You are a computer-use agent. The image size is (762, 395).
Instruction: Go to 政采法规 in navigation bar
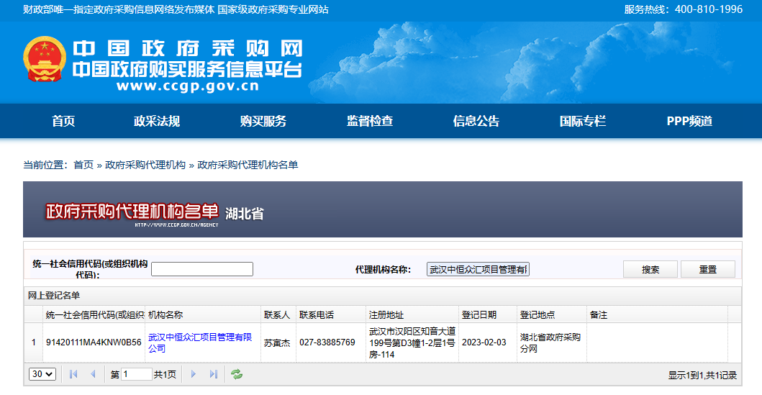pos(157,121)
